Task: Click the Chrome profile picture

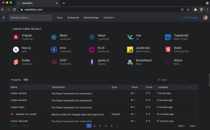Action: coord(201,10)
